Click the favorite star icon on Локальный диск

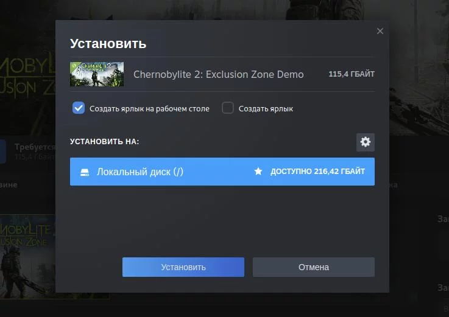(258, 172)
